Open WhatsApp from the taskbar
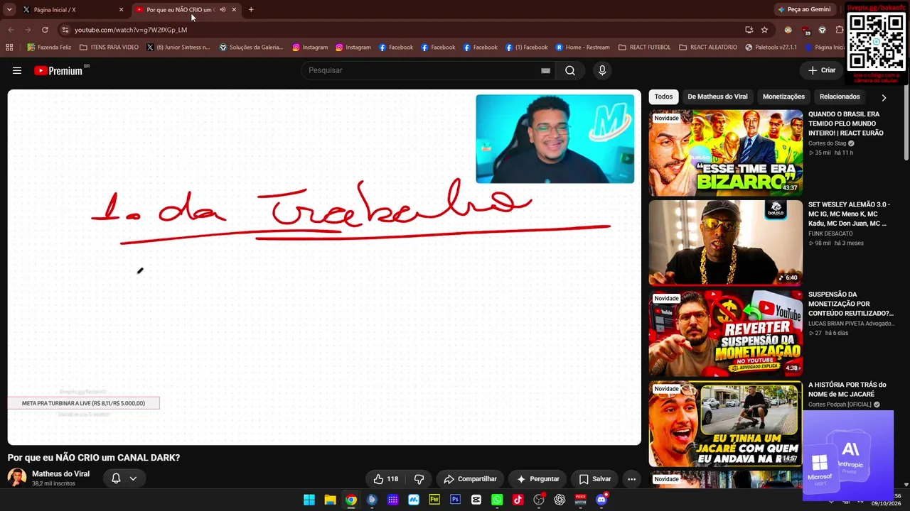The image size is (910, 511). [x=497, y=500]
